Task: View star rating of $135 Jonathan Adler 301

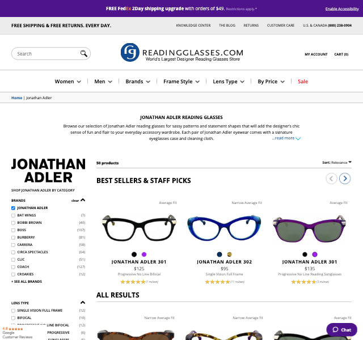Action: (x=303, y=282)
